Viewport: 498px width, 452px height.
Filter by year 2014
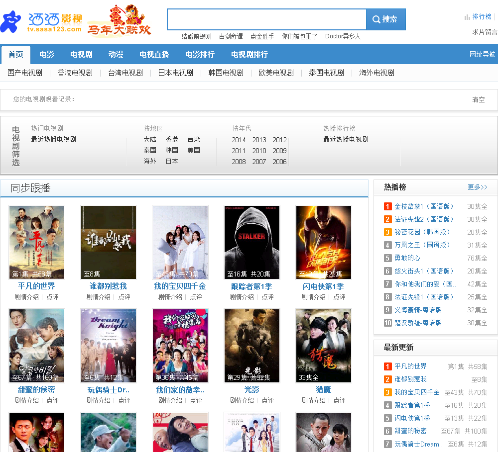click(x=239, y=140)
